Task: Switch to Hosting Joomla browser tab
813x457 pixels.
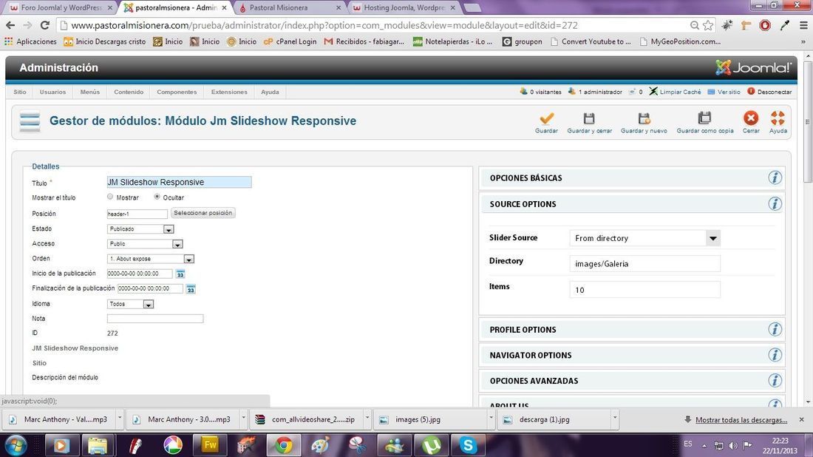Action: 404,8
